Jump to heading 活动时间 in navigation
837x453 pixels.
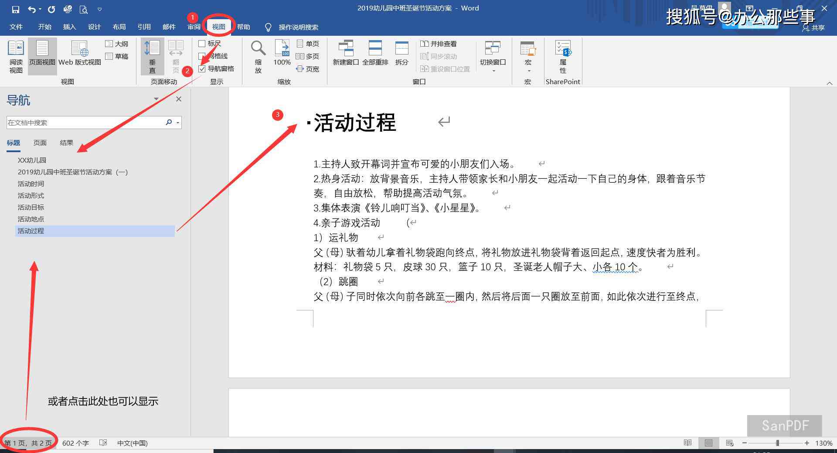pos(31,184)
